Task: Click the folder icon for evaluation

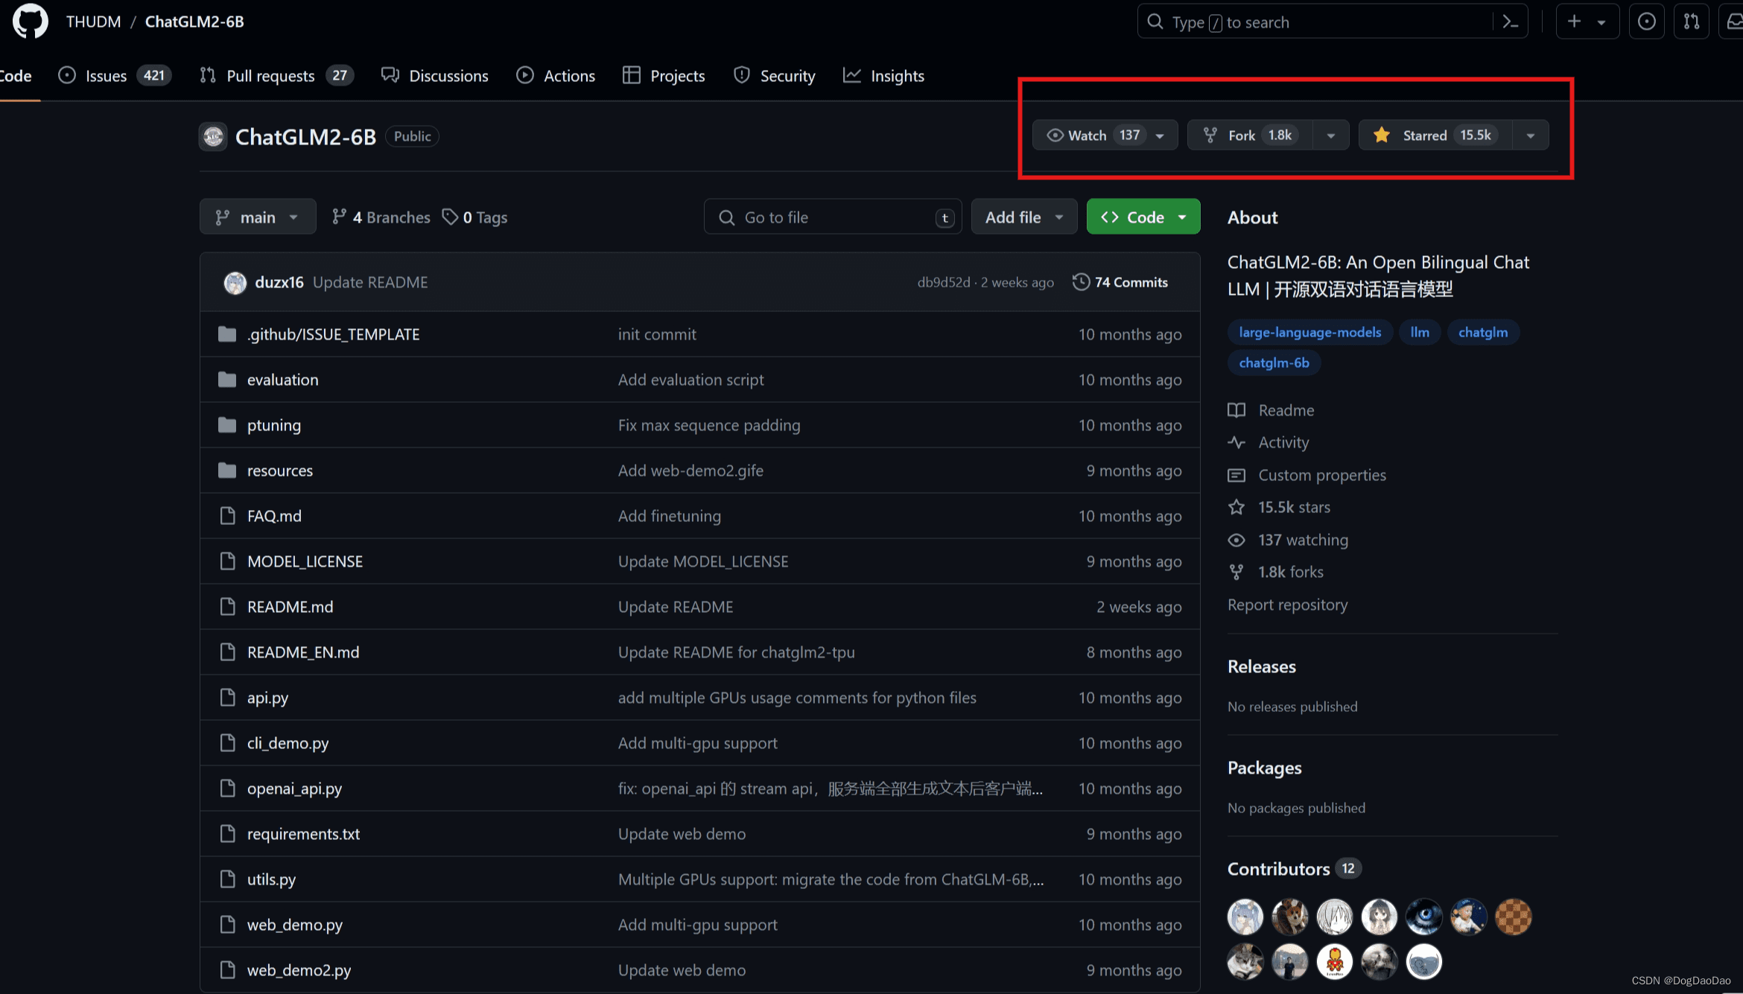Action: point(227,380)
